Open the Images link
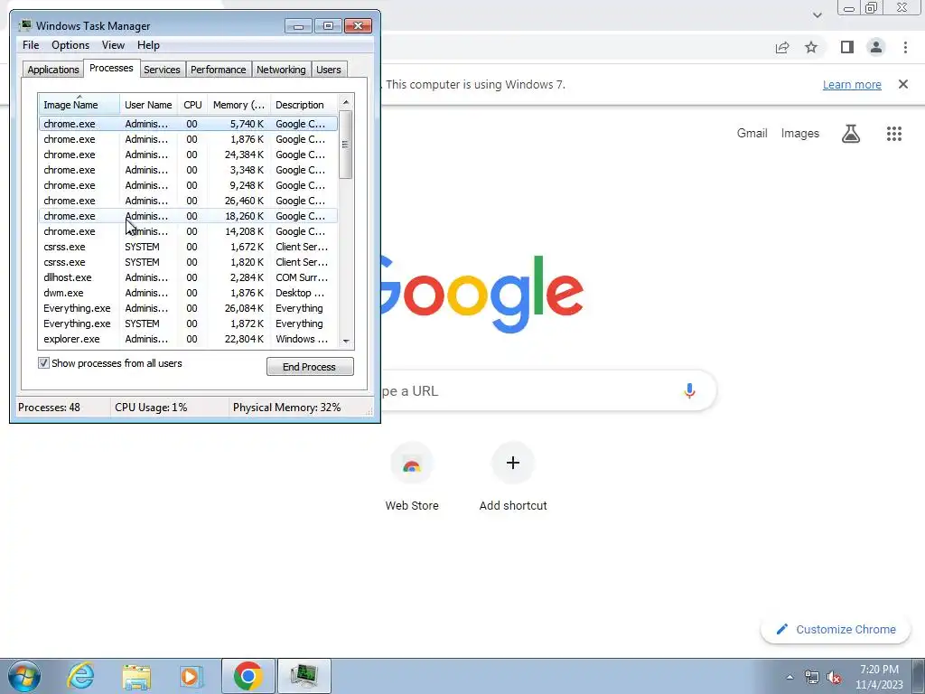The width and height of the screenshot is (925, 694). click(800, 134)
